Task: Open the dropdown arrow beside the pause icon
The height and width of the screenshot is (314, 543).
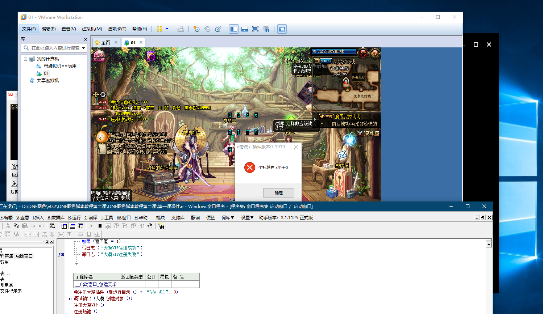Action: 167,29
